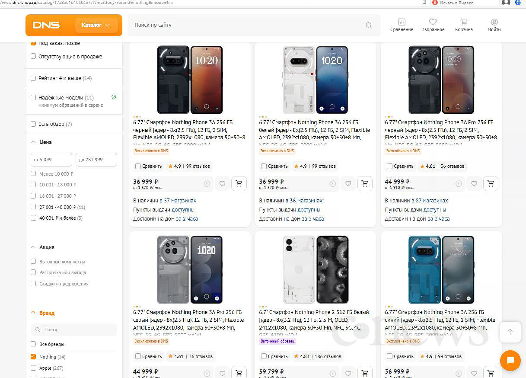Collapse the Бренд filter section
This screenshot has height=378, width=526.
[33, 313]
